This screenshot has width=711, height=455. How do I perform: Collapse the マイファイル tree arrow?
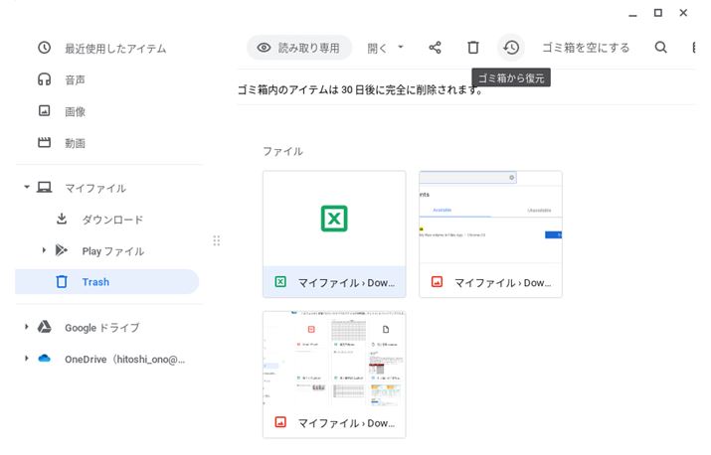click(27, 188)
